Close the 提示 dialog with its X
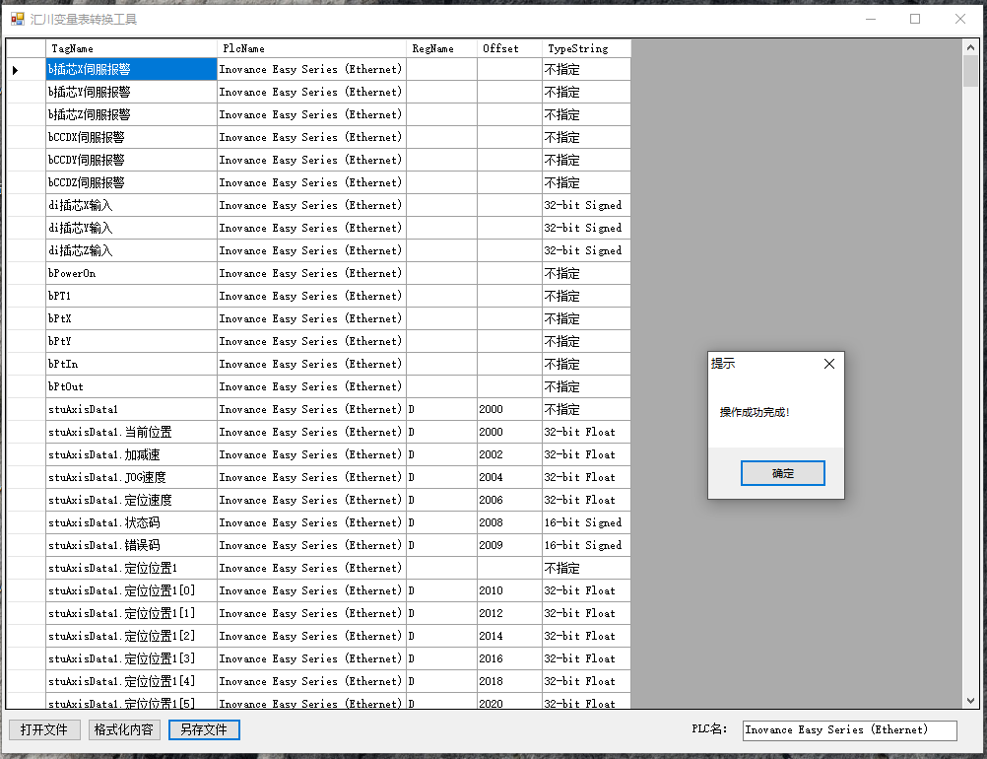The height and width of the screenshot is (759, 987). (x=828, y=364)
